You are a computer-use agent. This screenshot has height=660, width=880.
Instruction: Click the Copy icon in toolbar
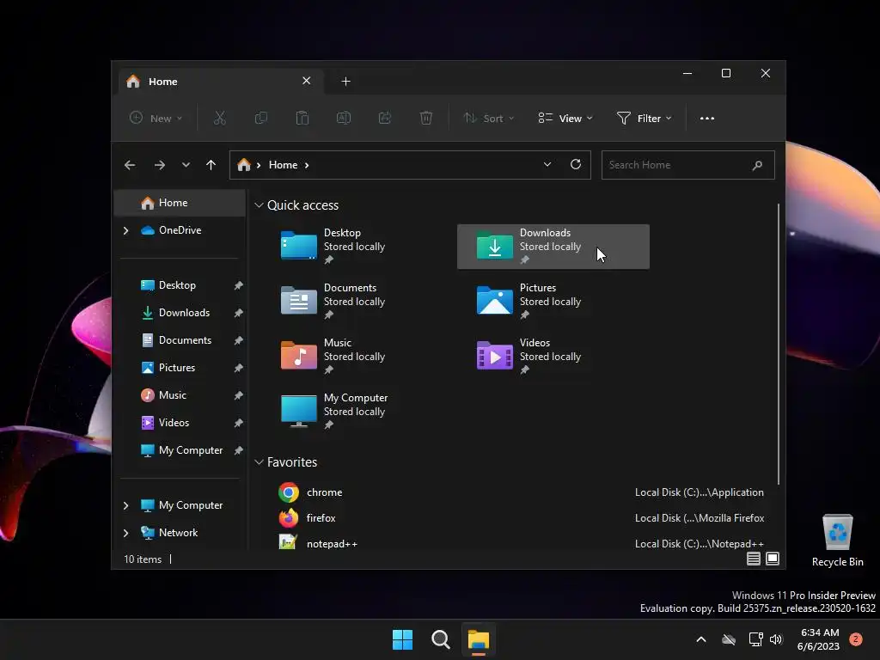(261, 118)
